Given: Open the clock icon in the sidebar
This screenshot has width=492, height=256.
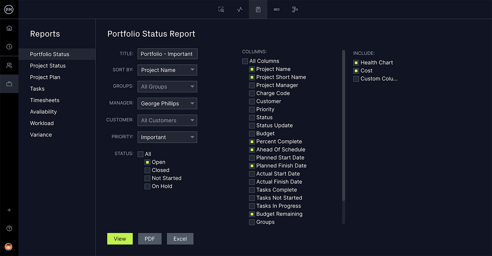Looking at the screenshot, I should [9, 47].
